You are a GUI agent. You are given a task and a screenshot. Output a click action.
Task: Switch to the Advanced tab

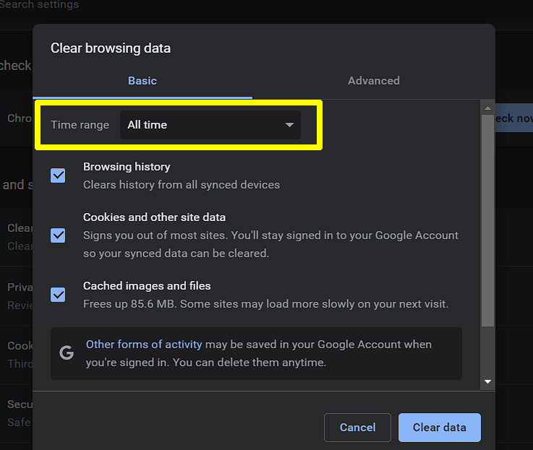click(373, 81)
